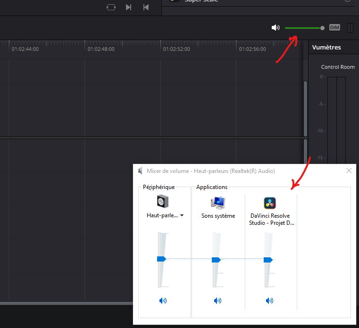Mute the DaVinci Resolve monitor speaker
This screenshot has height=328, width=359.
point(276,28)
